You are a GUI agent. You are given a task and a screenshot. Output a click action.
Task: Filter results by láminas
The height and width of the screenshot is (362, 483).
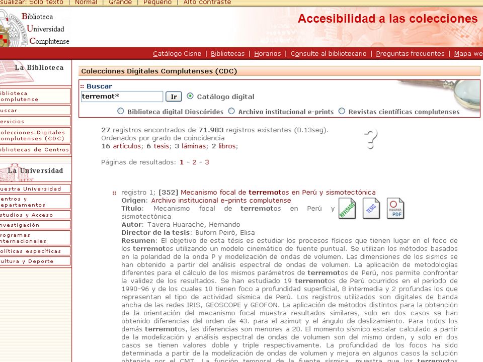click(x=193, y=146)
